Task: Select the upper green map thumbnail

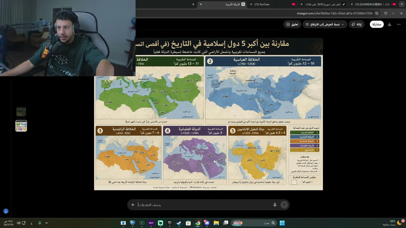Action: (x=21, y=112)
